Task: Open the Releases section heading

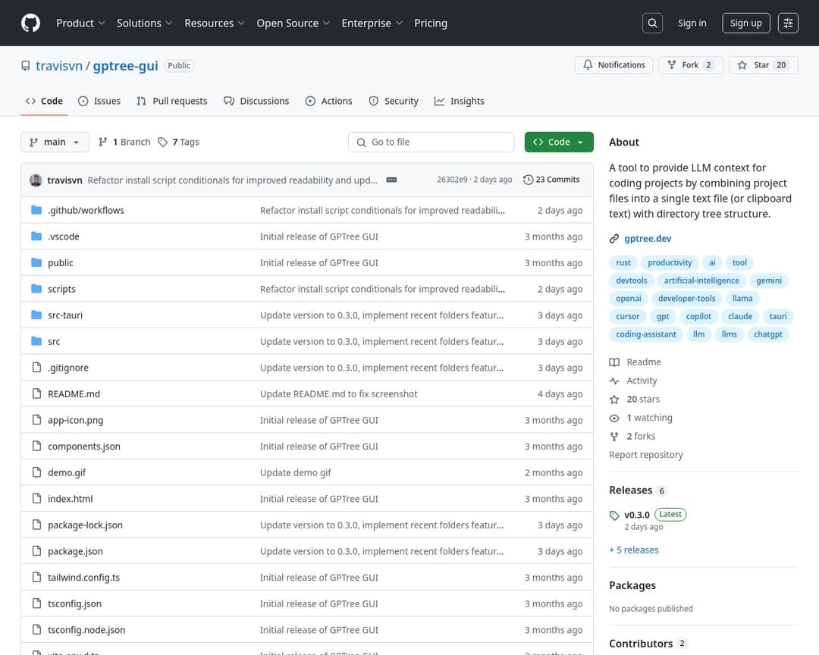Action: tap(630, 490)
